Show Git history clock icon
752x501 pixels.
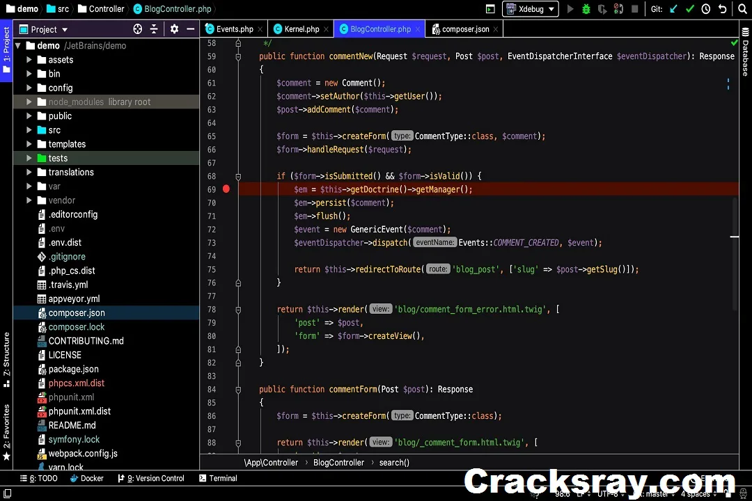point(706,8)
